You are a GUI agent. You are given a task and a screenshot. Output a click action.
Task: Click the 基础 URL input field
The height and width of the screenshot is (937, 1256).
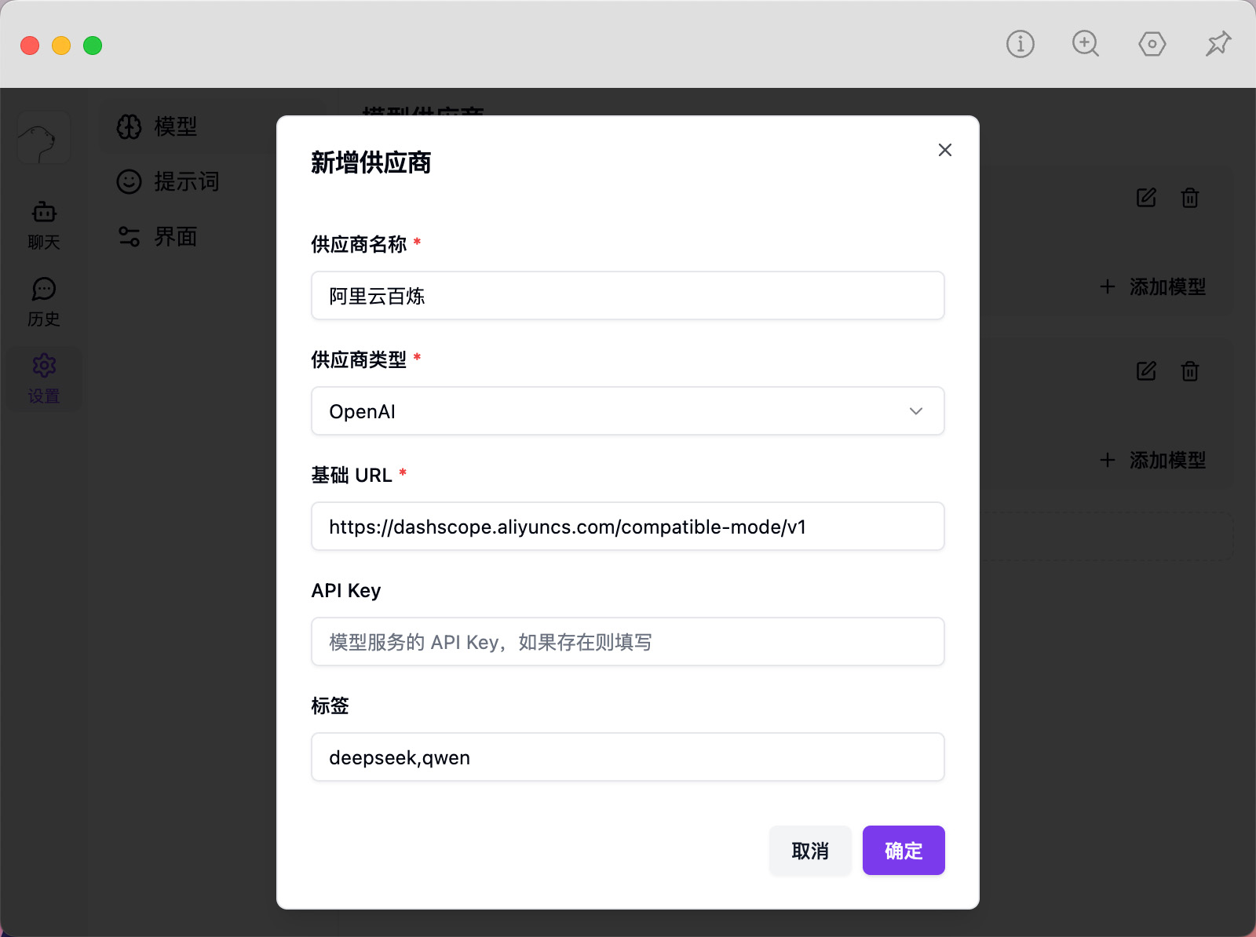[x=628, y=527]
